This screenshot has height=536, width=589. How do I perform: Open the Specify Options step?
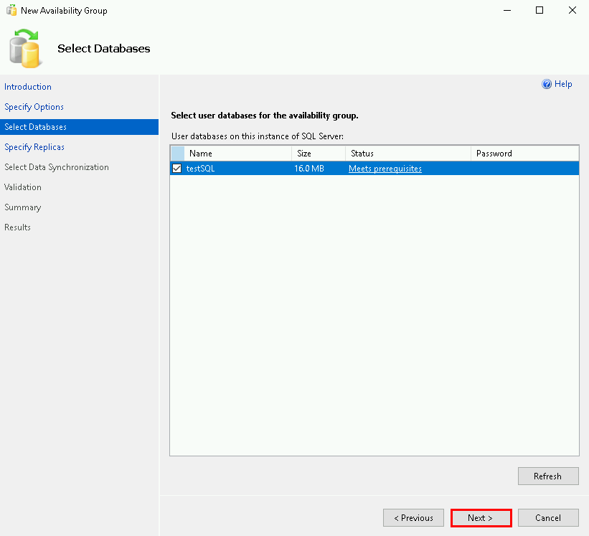coord(34,107)
